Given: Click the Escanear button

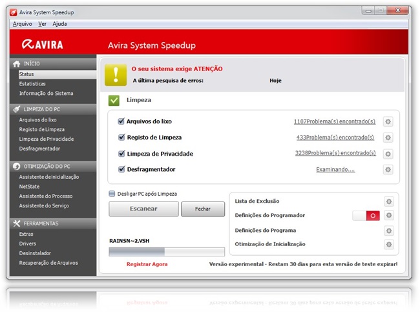Looking at the screenshot, I should point(143,209).
